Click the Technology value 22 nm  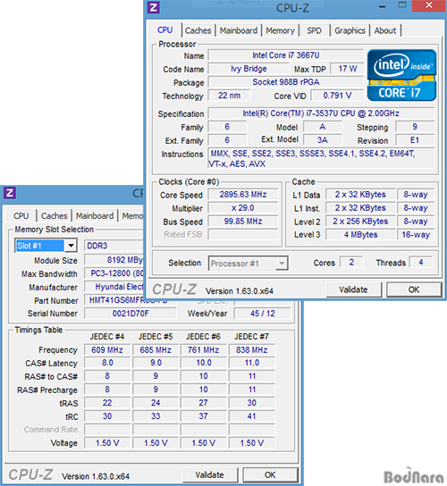point(229,96)
